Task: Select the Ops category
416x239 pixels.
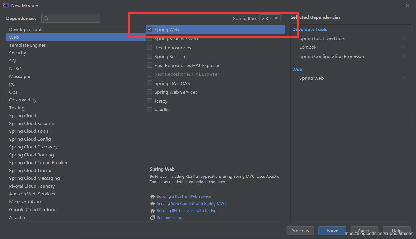Action: pyautogui.click(x=76, y=92)
